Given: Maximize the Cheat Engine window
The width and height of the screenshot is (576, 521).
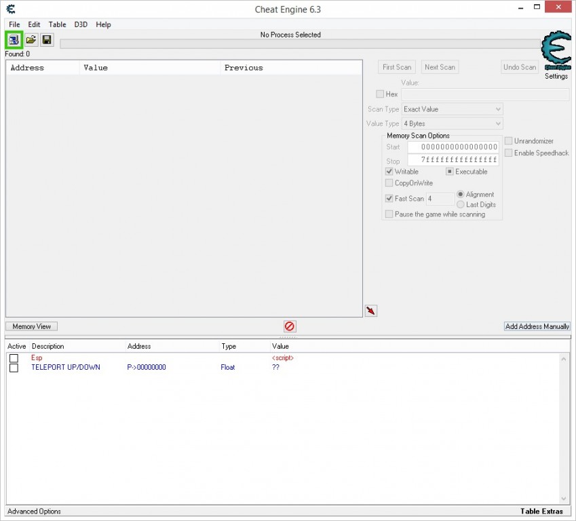Looking at the screenshot, I should (537, 7).
